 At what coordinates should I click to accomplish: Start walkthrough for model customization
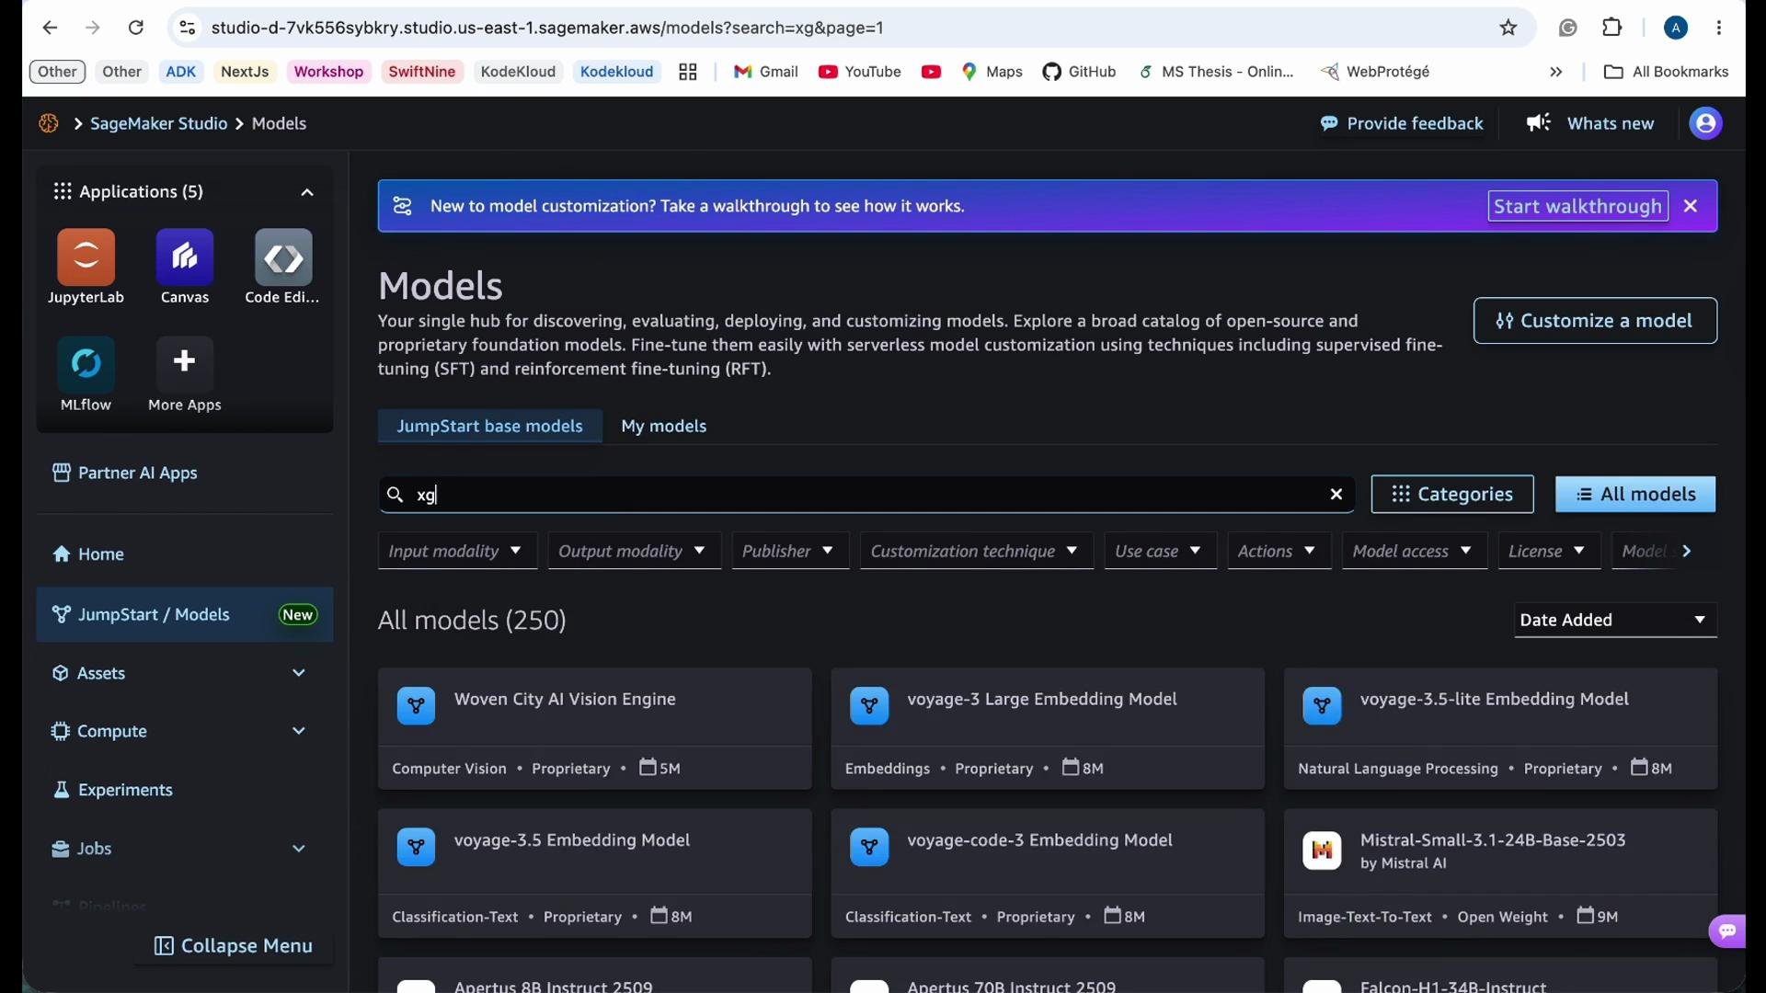1577,207
